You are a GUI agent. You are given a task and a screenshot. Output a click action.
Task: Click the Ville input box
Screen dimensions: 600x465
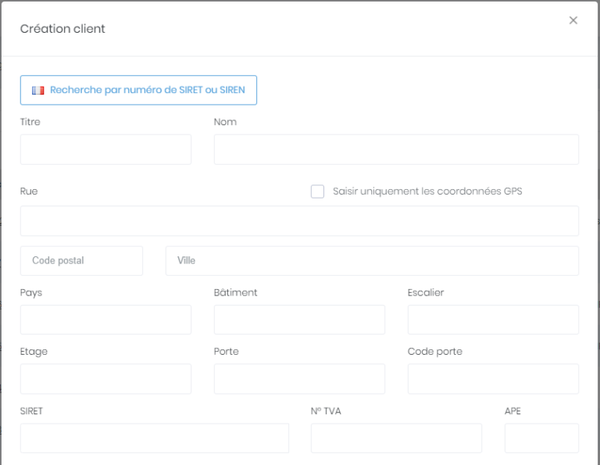tap(372, 261)
